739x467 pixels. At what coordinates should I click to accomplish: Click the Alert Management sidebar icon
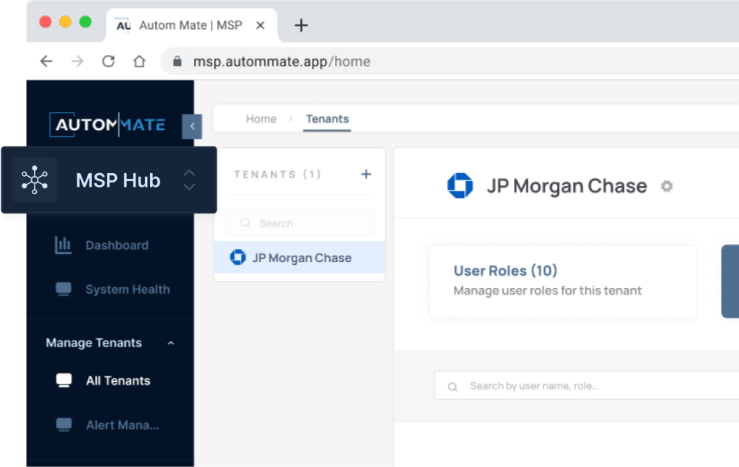coord(64,424)
